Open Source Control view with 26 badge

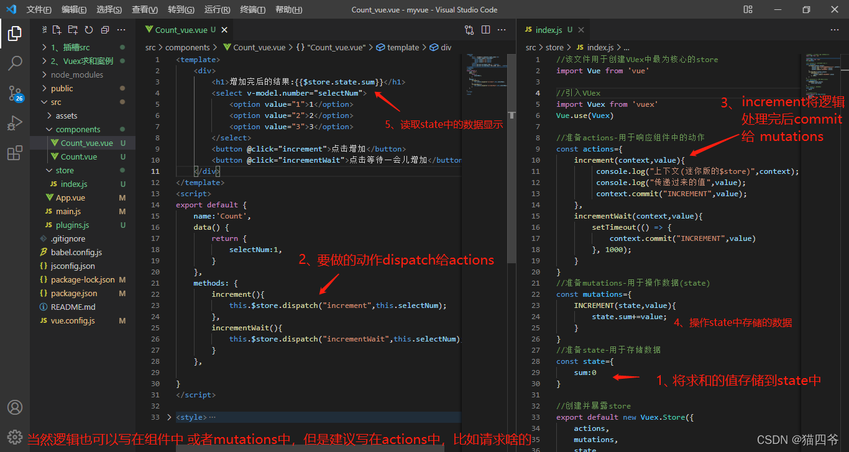(15, 93)
